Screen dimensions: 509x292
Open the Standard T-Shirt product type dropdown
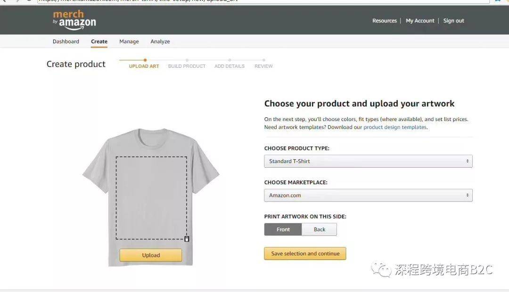tap(368, 161)
